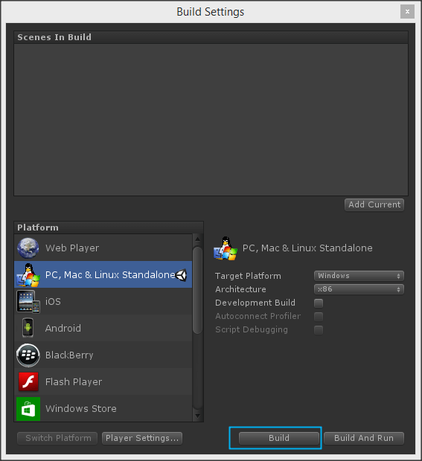Click the Flash Player icon
422x461 pixels.
pyautogui.click(x=28, y=381)
